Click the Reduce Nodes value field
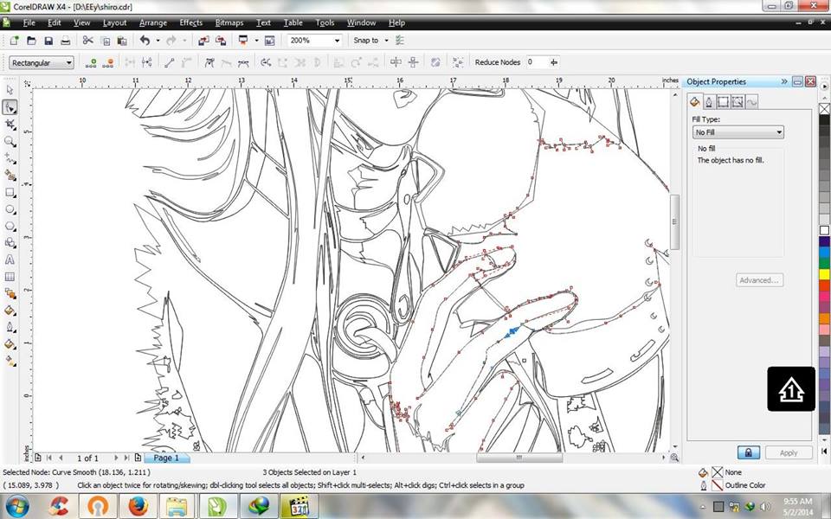The width and height of the screenshot is (831, 519). pos(537,62)
